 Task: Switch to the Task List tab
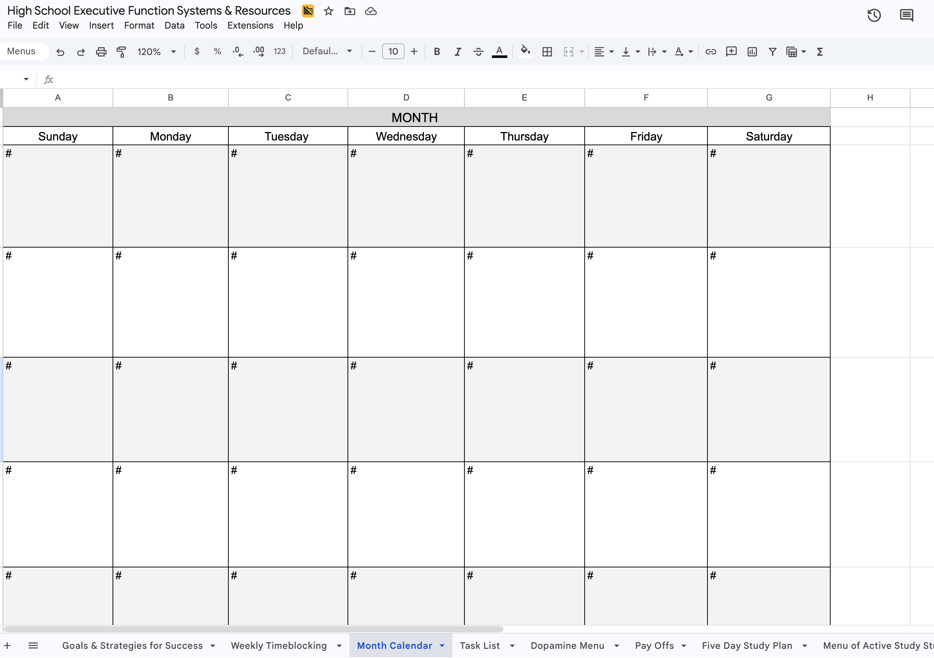click(x=479, y=646)
